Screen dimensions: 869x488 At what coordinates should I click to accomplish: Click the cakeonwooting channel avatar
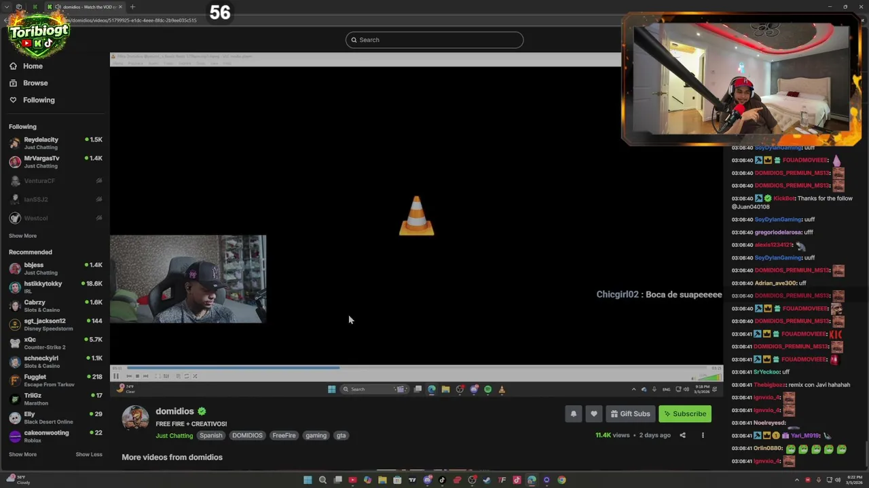coord(15,436)
